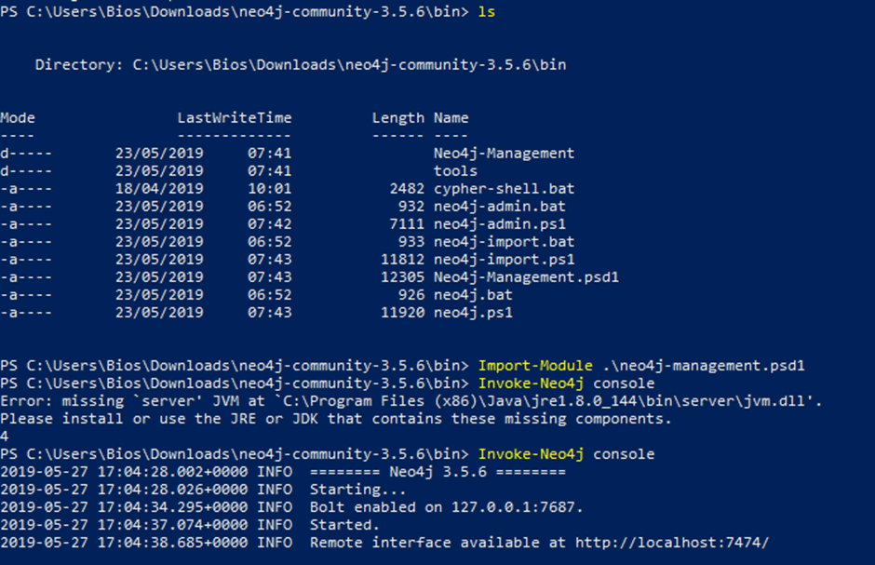This screenshot has width=875, height=565.
Task: Click the neo4j.bat file name
Action: 473,295
